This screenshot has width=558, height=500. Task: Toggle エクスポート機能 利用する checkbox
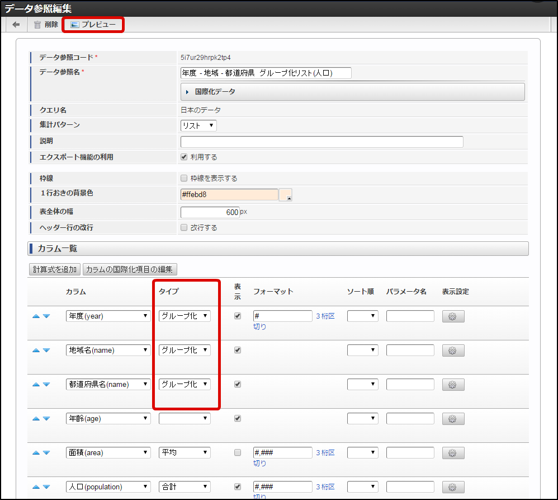[184, 157]
